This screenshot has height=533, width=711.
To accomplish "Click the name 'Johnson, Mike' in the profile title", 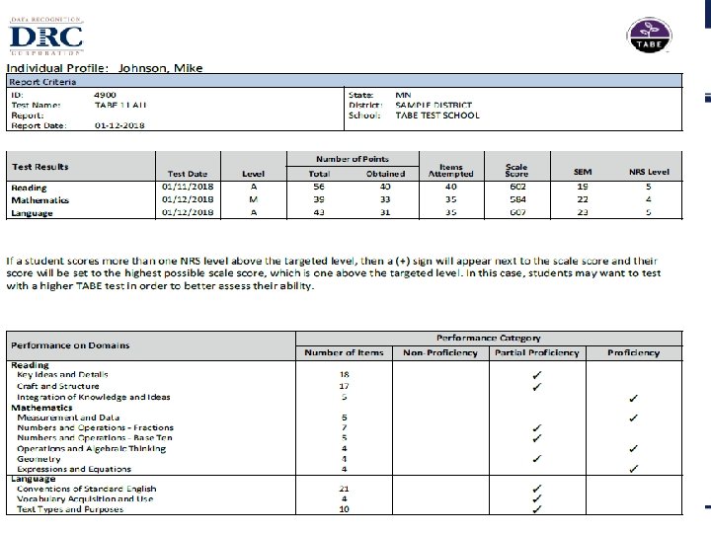I will [x=160, y=68].
